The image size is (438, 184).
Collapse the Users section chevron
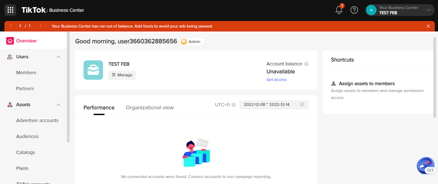pyautogui.click(x=59, y=57)
